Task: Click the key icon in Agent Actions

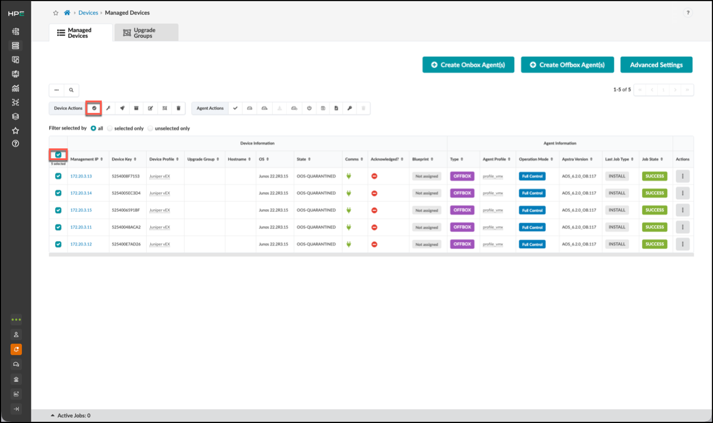Action: (349, 108)
